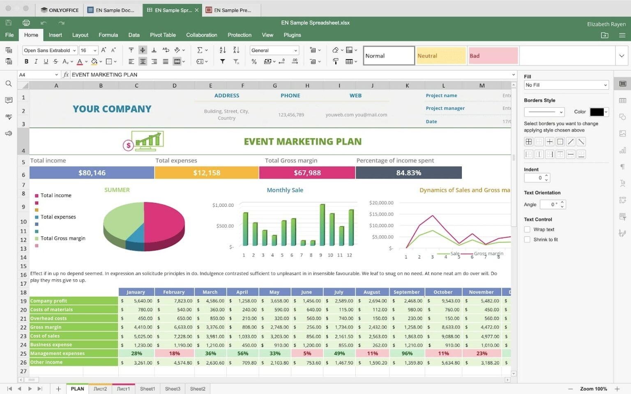Viewport: 631px width, 394px height.
Task: Switch to the Pivot Table ribbon tab
Action: [163, 35]
